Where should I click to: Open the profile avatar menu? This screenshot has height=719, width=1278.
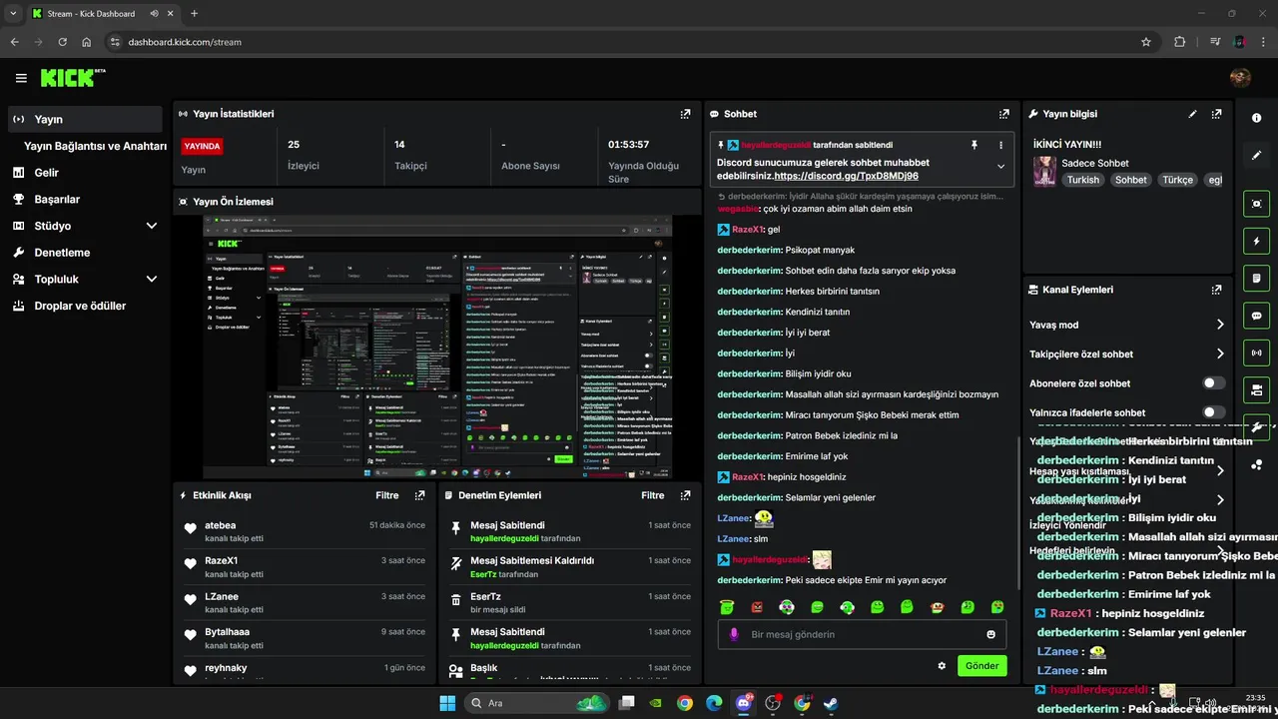(x=1240, y=78)
